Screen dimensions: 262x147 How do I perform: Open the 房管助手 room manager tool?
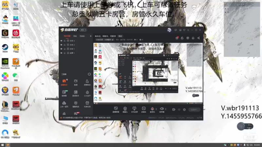(87, 83)
